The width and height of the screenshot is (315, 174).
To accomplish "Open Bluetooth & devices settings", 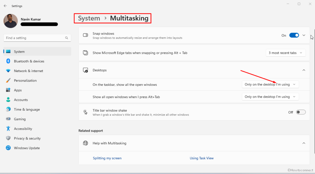I will (x=37, y=61).
